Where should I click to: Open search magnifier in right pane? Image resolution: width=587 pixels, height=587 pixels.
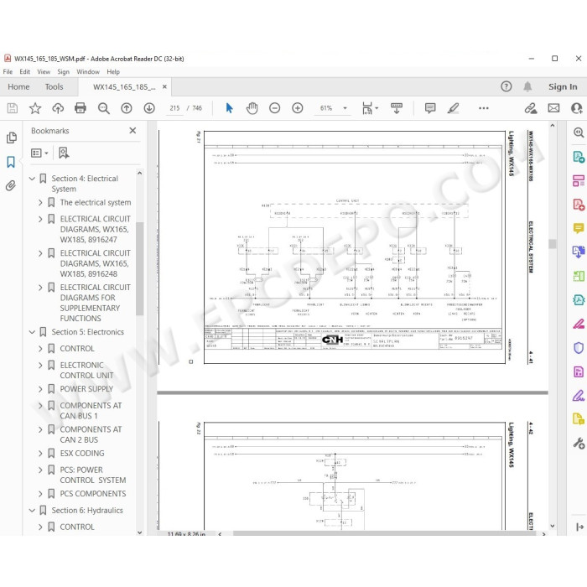pos(579,132)
